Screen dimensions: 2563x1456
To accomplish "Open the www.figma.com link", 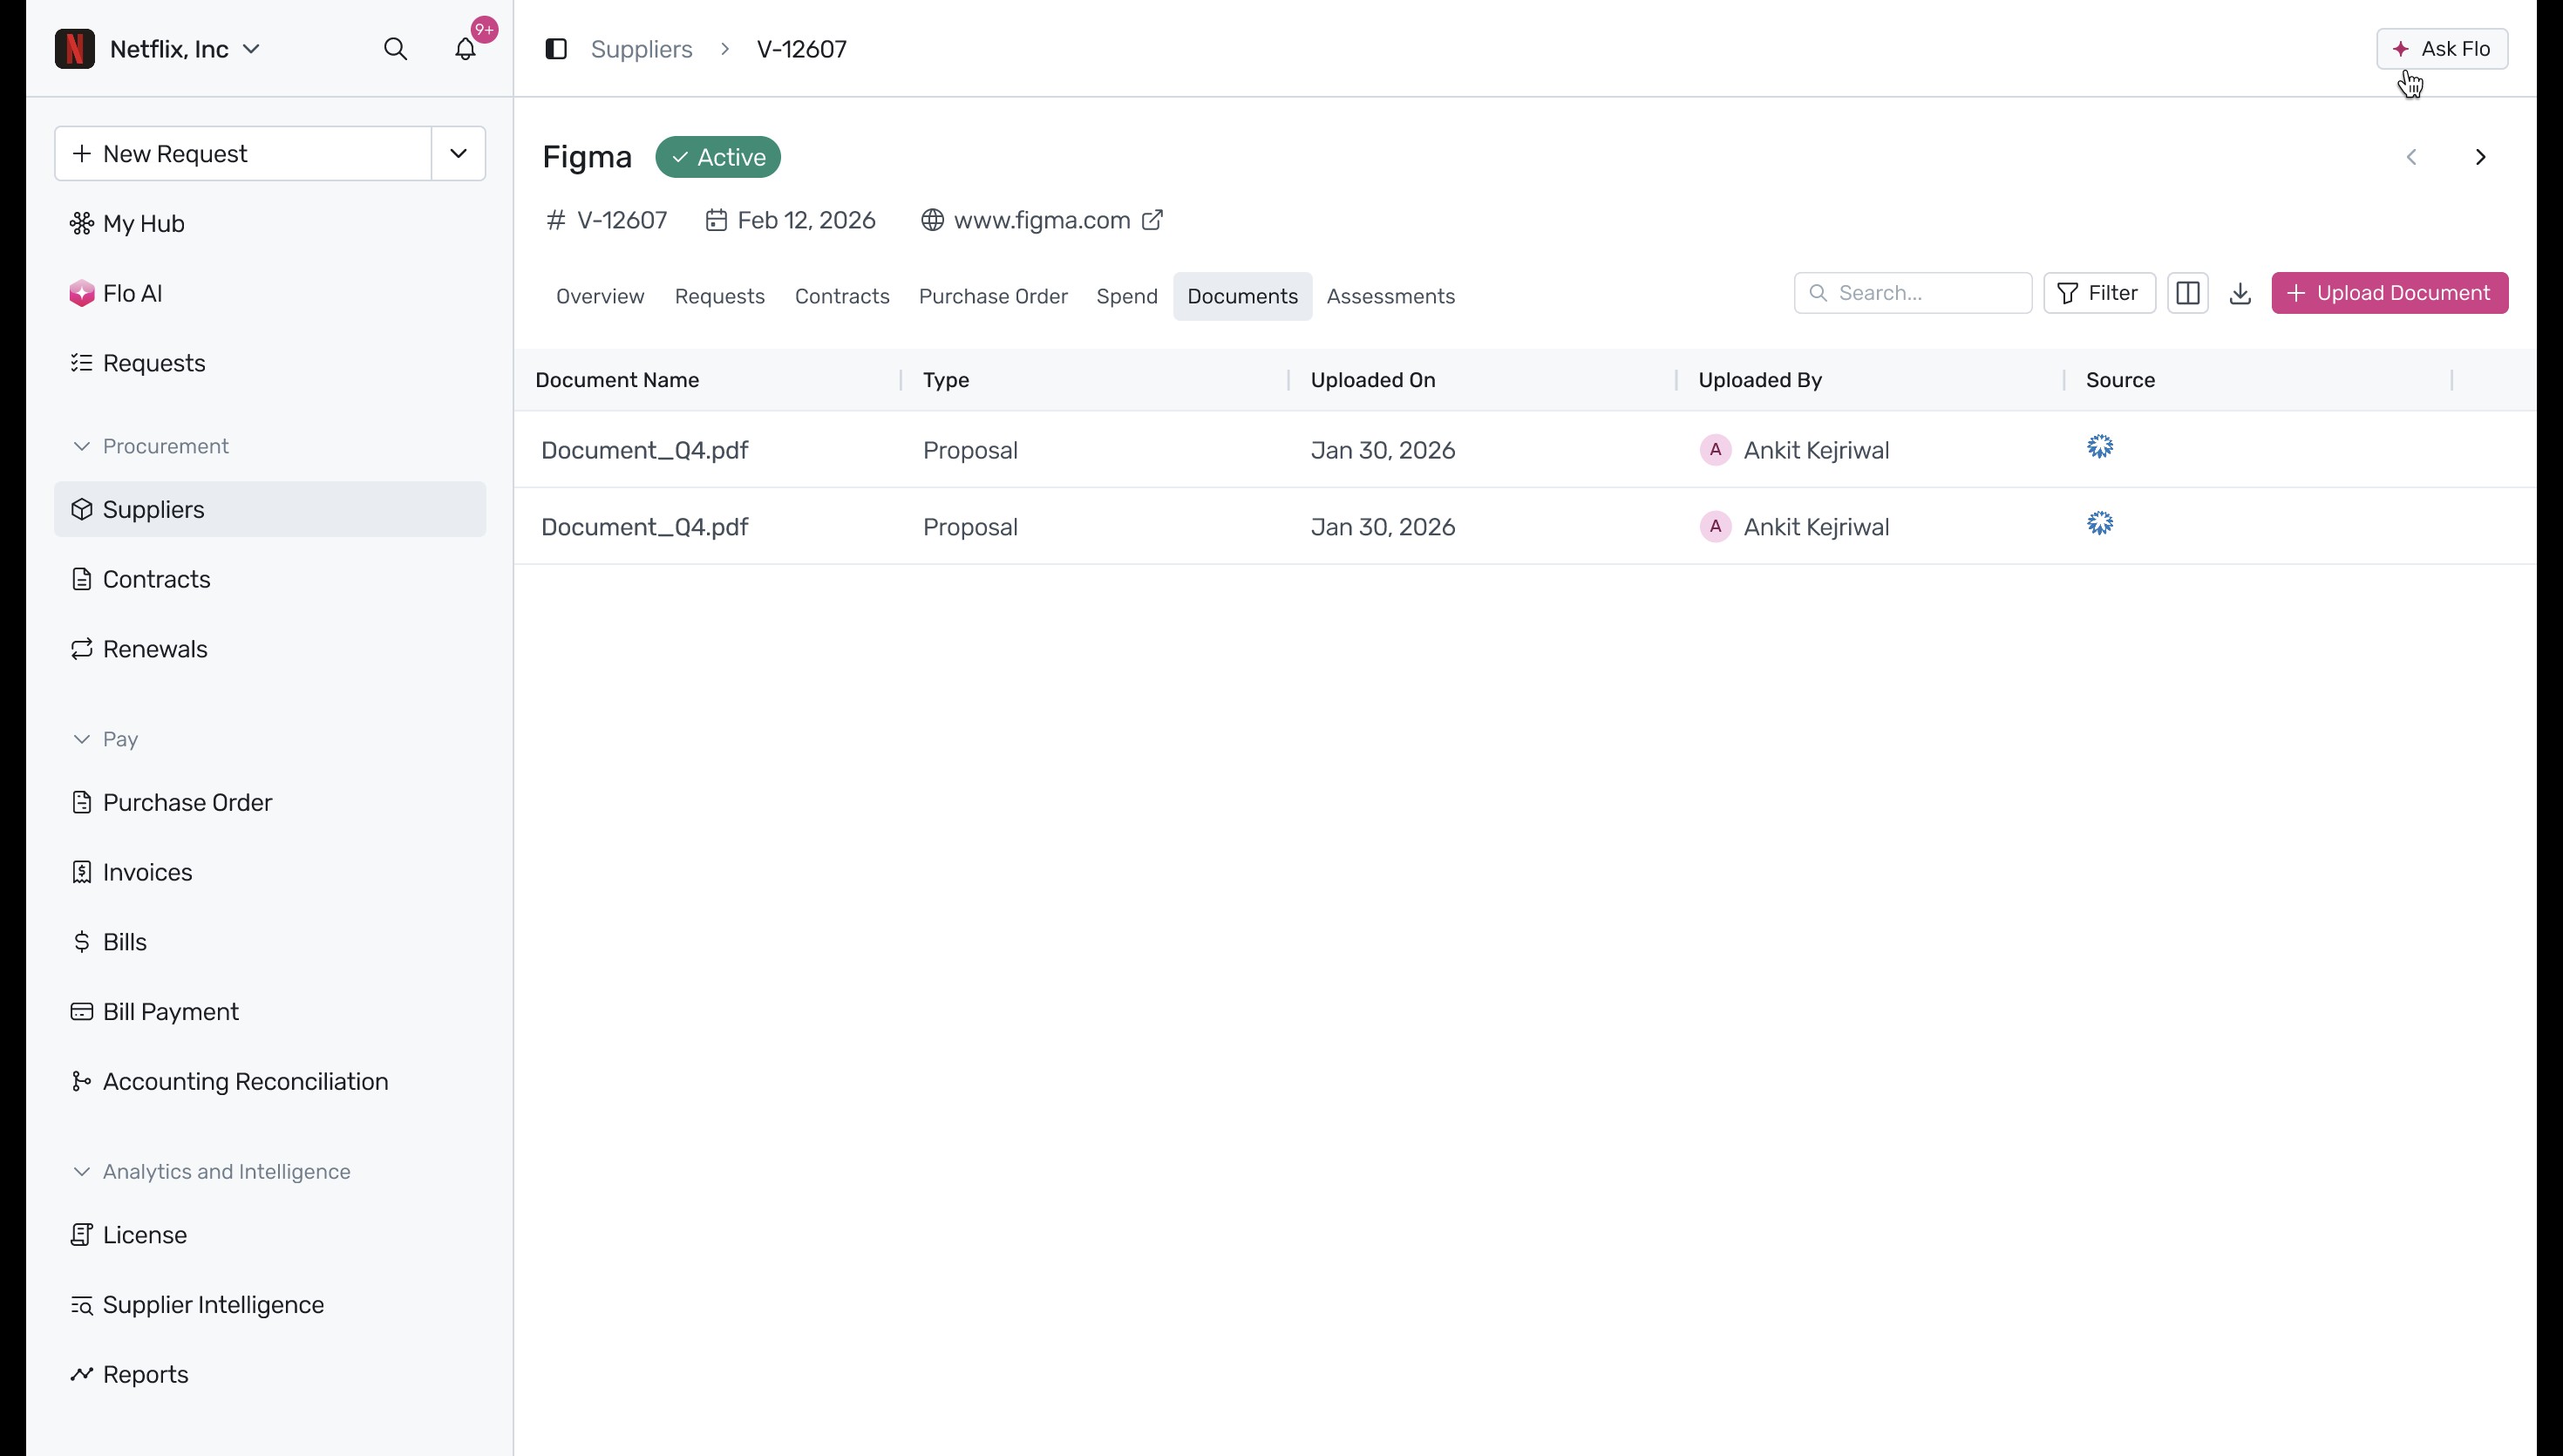I will [1042, 220].
